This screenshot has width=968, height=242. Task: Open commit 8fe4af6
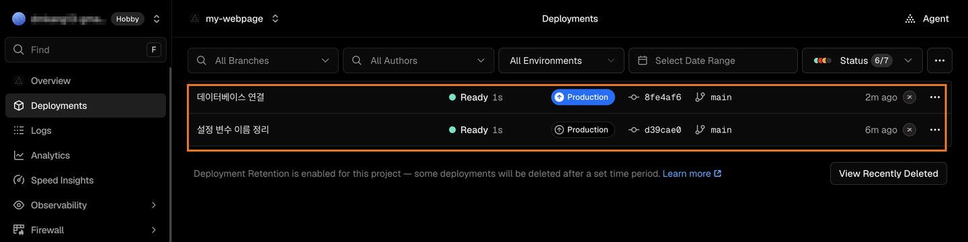pos(655,97)
